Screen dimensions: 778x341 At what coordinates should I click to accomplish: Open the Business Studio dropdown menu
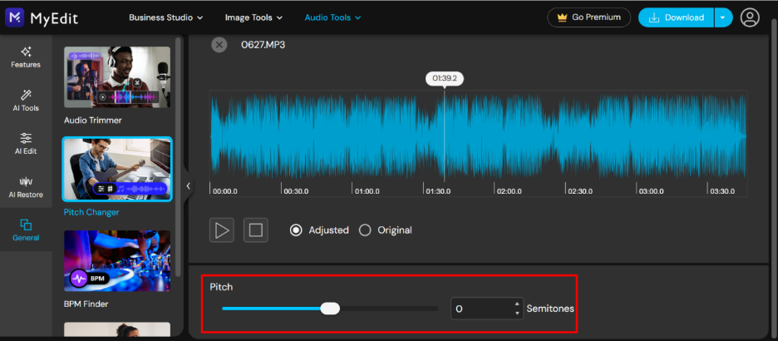[165, 17]
